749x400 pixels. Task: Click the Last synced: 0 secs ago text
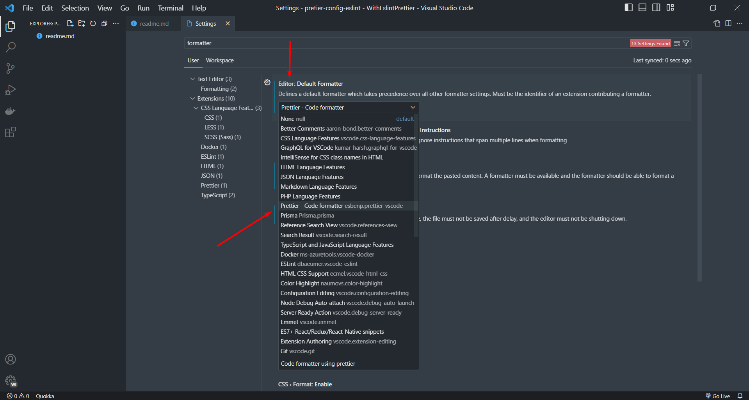click(x=662, y=60)
